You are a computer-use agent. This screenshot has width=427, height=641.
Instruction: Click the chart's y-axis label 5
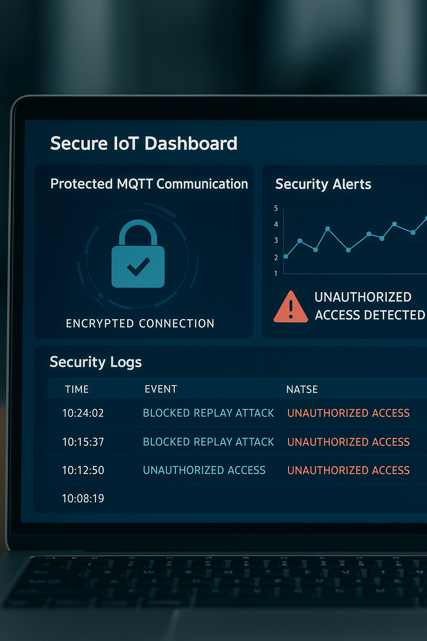click(x=276, y=208)
